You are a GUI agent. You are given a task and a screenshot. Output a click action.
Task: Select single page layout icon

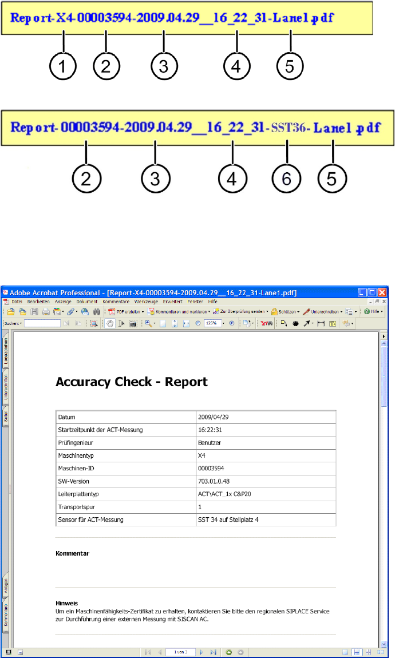tap(345, 652)
